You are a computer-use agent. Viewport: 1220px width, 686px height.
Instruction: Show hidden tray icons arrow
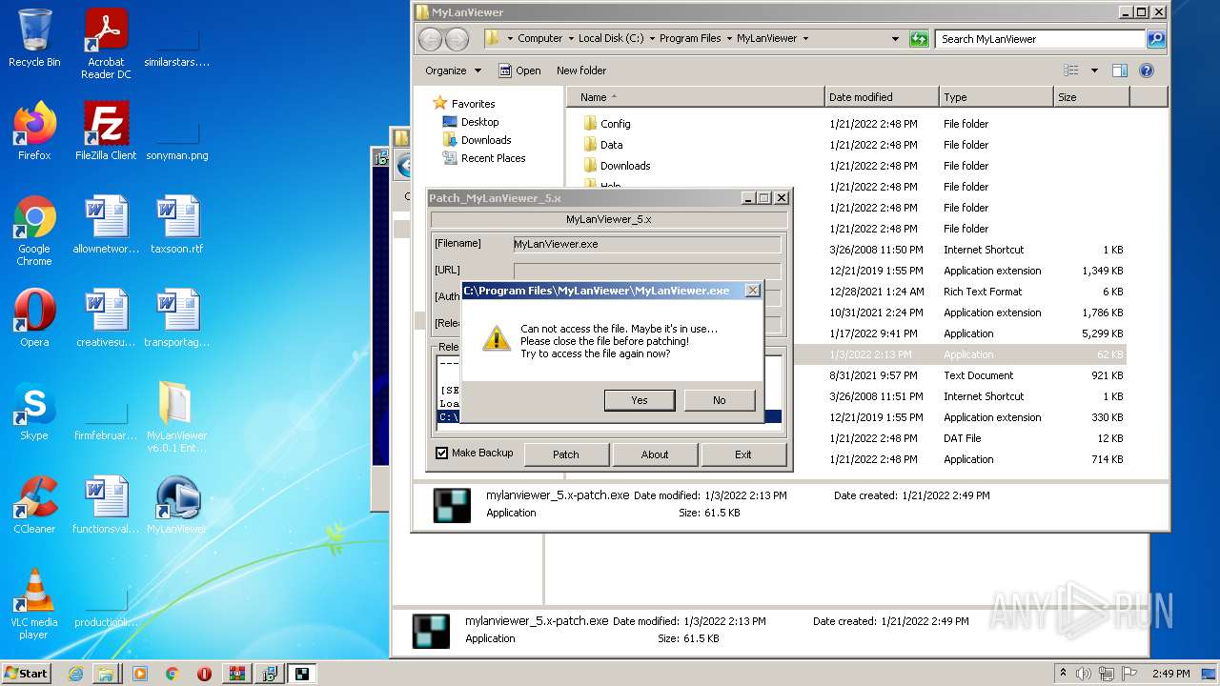click(x=1063, y=673)
